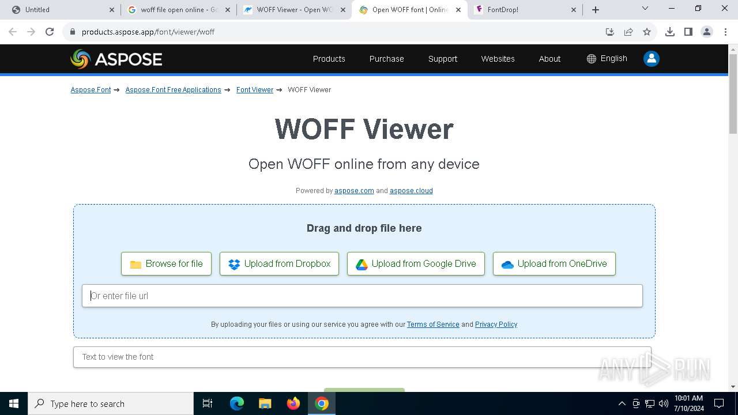Open the notification center icon
Image resolution: width=738 pixels, height=415 pixels.
(719, 403)
